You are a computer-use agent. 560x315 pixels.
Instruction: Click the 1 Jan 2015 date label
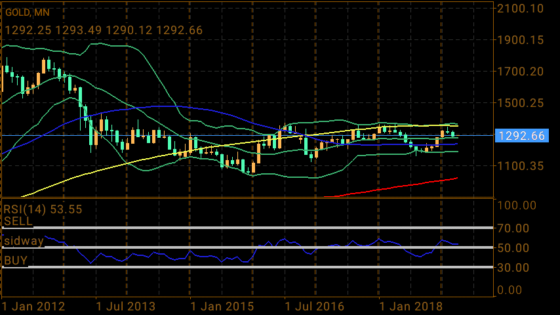point(222,306)
